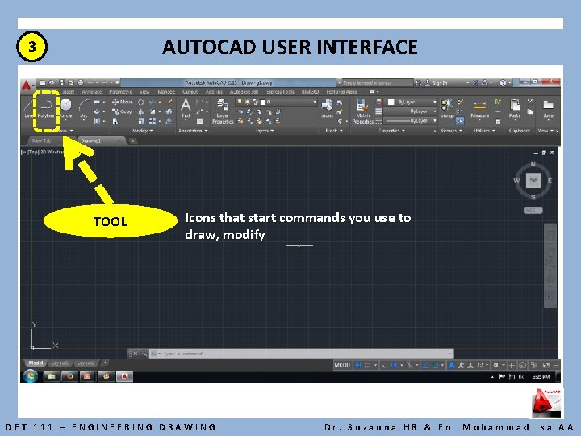The height and width of the screenshot is (436, 581).
Task: Open the layer selection dropdown
Action: (277, 102)
